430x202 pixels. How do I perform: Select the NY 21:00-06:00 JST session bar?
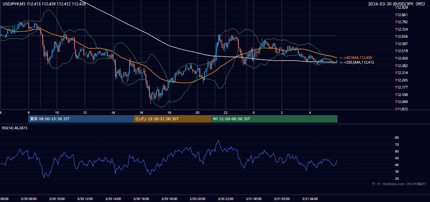[x=274, y=119]
